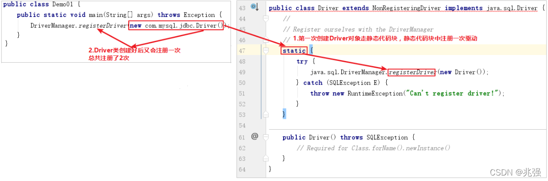Click the highlighted opening brace on line 47

(312, 51)
